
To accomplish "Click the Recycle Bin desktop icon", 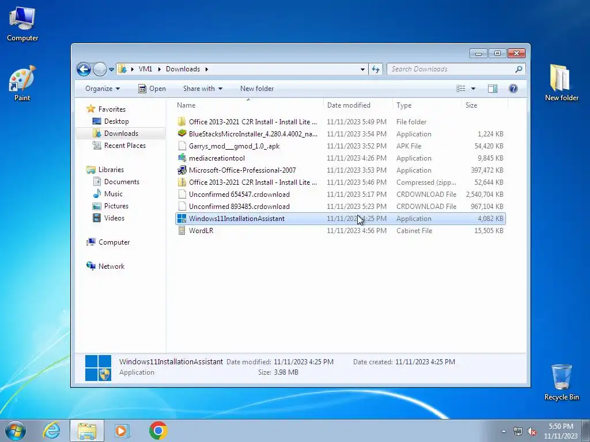I will pos(561,383).
